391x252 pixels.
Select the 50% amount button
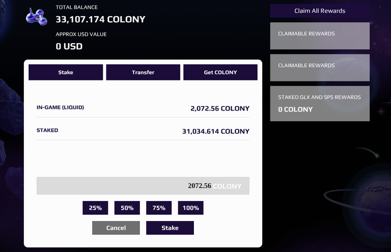pos(127,208)
